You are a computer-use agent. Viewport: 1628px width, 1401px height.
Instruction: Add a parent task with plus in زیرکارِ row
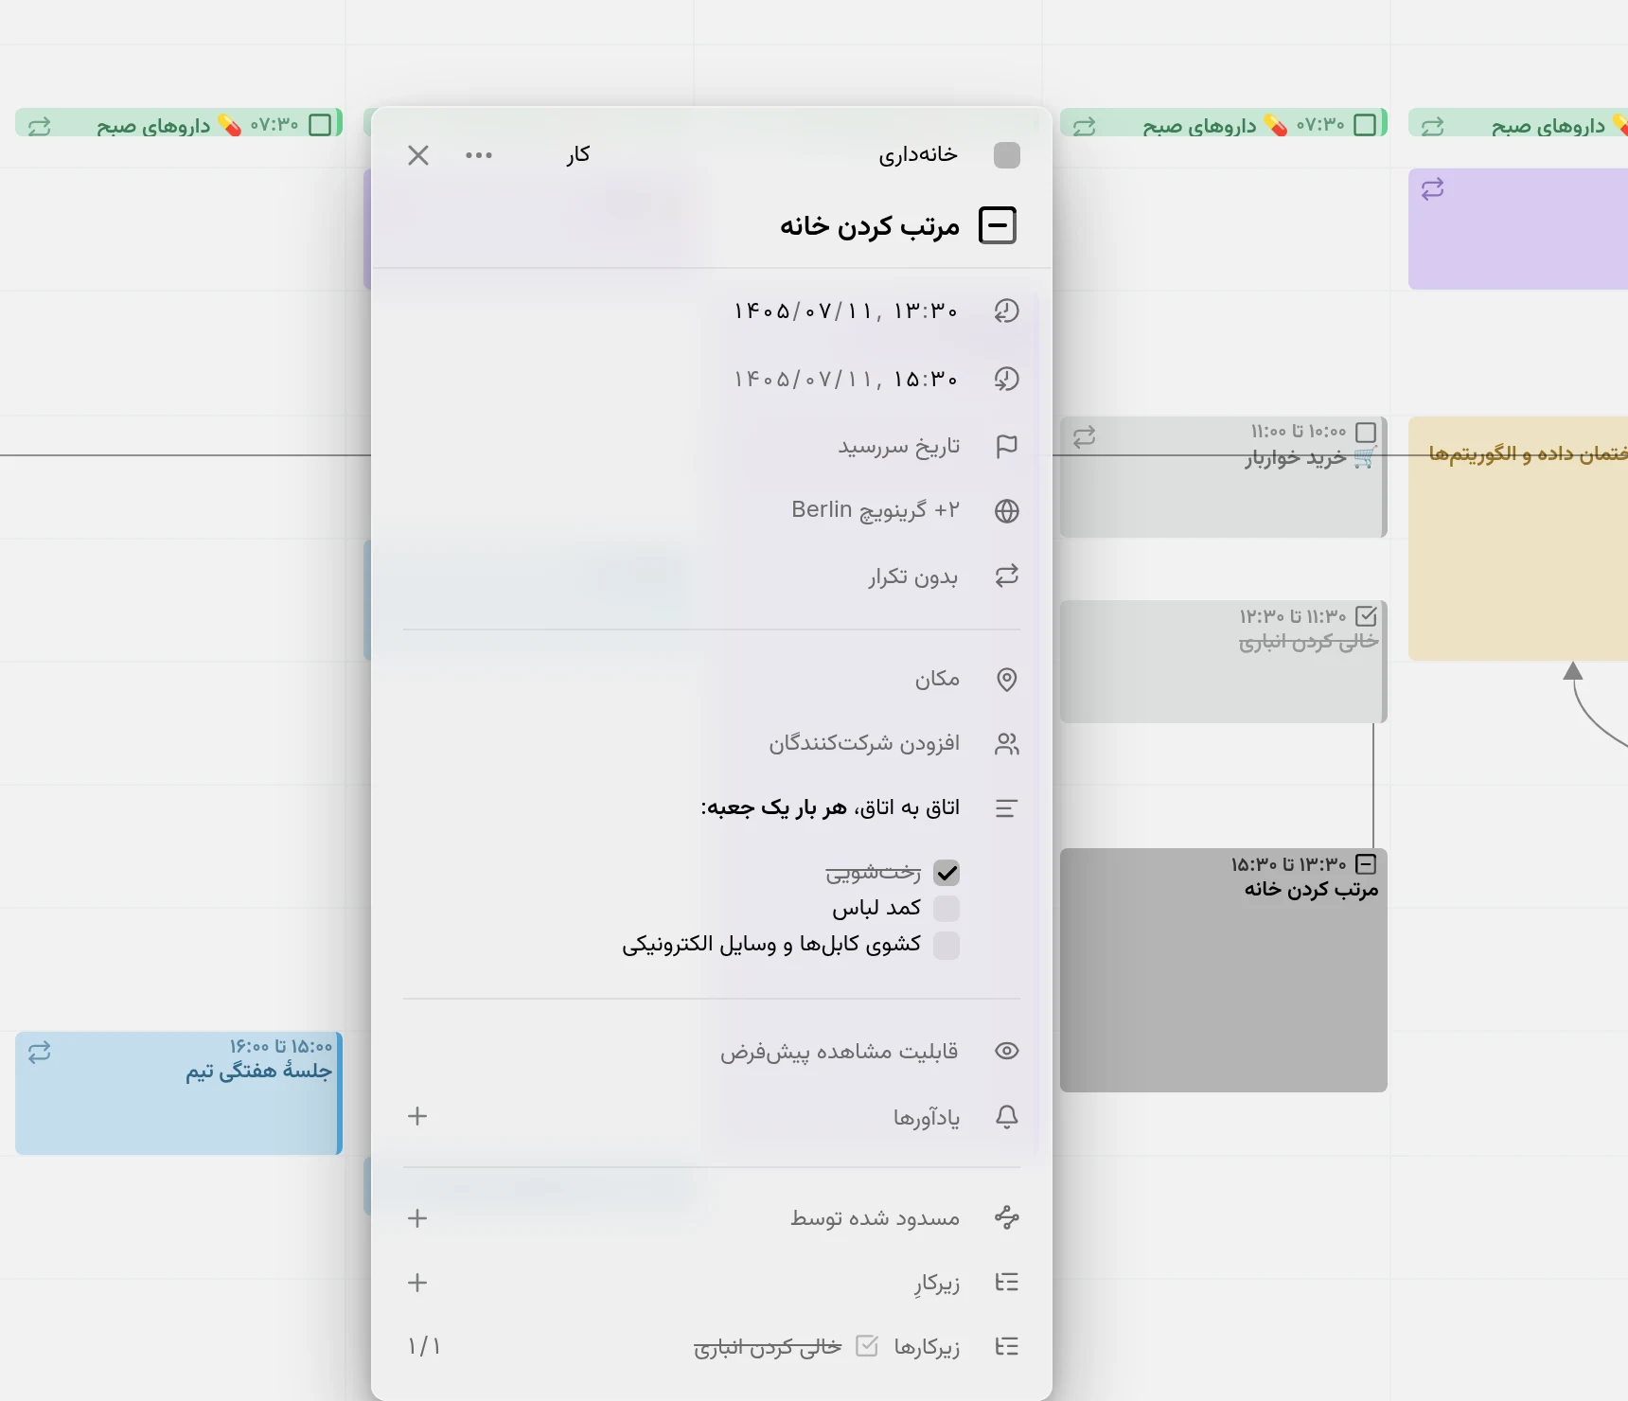point(417,1283)
